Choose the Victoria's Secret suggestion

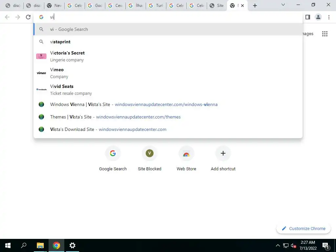pyautogui.click(x=168, y=56)
